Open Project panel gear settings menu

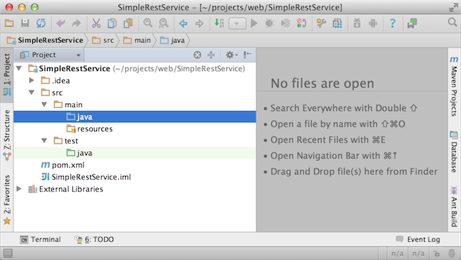coord(231,54)
